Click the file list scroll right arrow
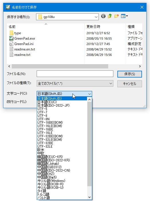 click(140, 66)
